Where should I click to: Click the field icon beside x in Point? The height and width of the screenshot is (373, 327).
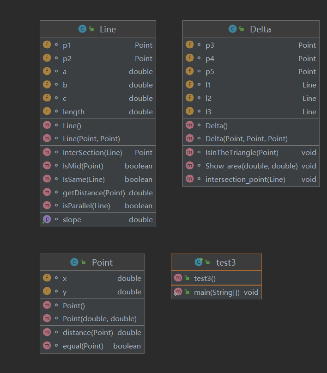47,278
